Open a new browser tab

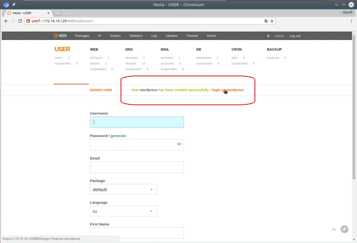click(x=58, y=13)
